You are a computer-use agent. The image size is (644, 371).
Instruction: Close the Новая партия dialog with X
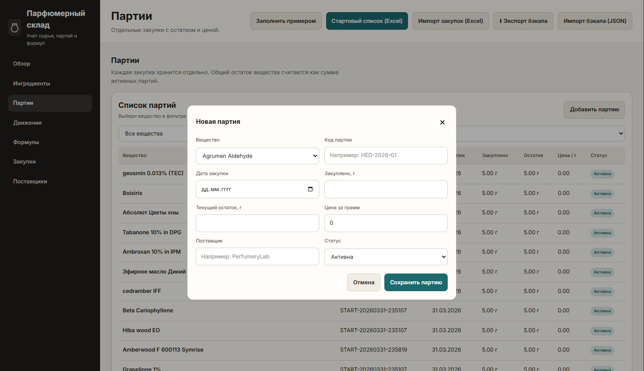[x=442, y=123]
